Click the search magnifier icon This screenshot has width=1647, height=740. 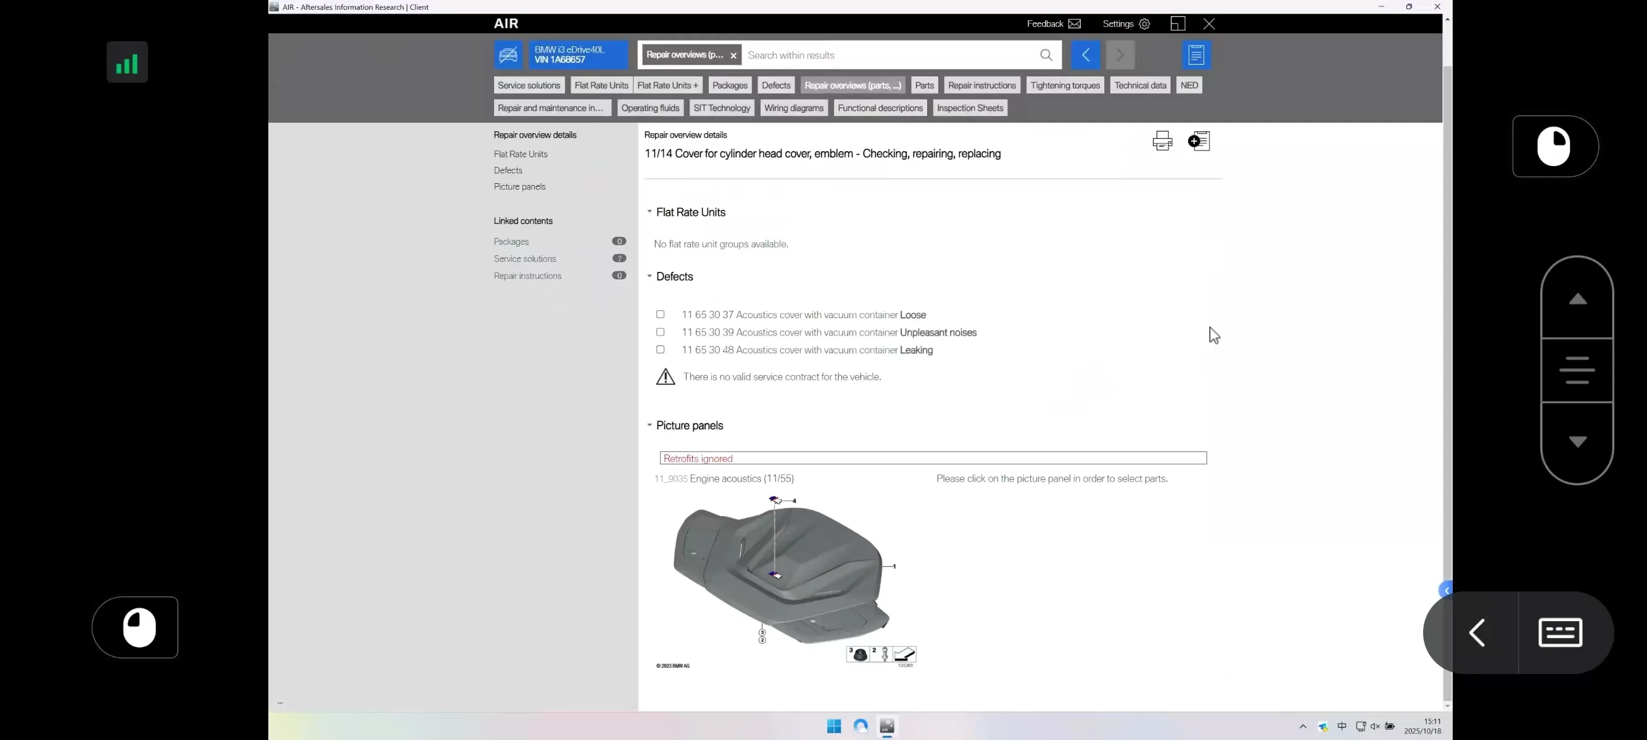(x=1046, y=55)
